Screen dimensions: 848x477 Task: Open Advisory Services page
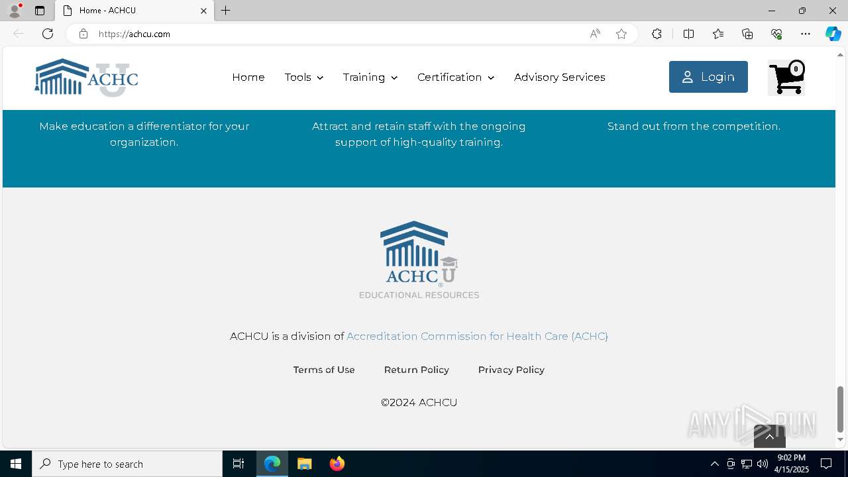tap(560, 78)
